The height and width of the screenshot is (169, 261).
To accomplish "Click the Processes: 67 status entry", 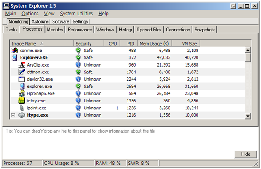I will tap(22, 163).
